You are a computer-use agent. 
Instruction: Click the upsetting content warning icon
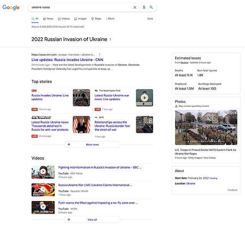click(x=176, y=106)
